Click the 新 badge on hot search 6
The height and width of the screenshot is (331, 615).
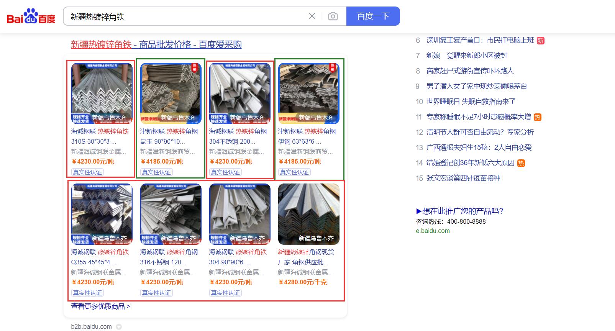[541, 41]
